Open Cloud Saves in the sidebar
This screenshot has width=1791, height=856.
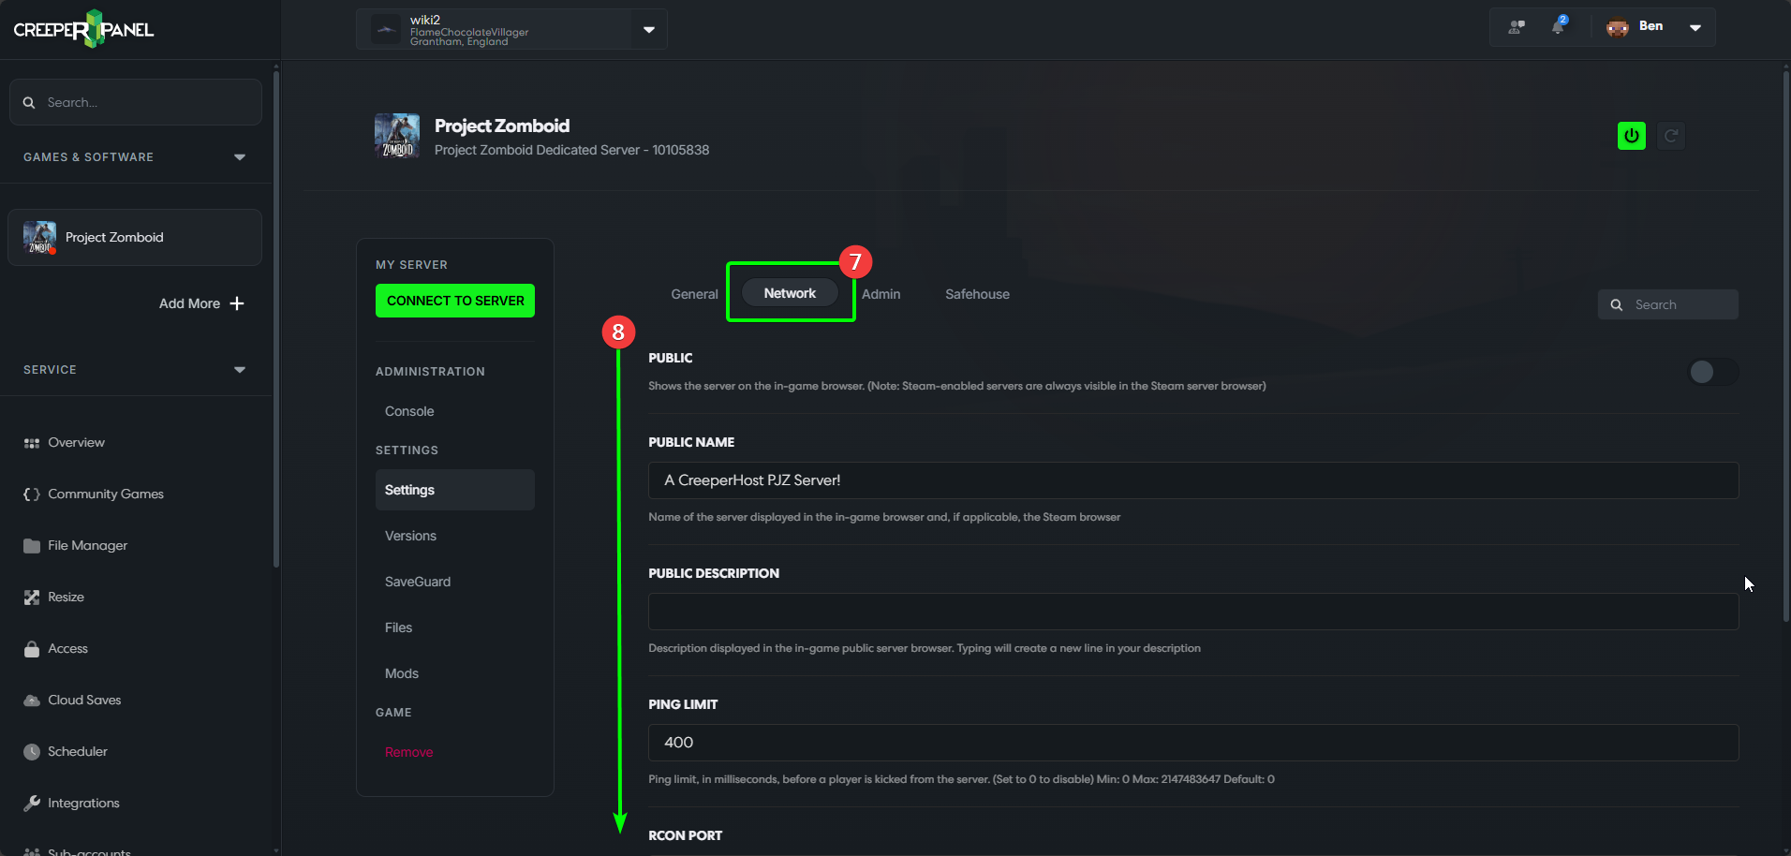pos(84,700)
